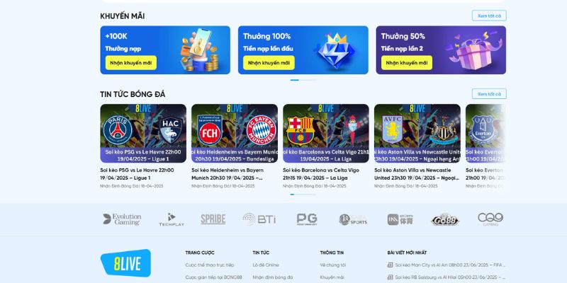Open the Barcelona vs Celta Vigo article thumbnail

click(x=326, y=134)
